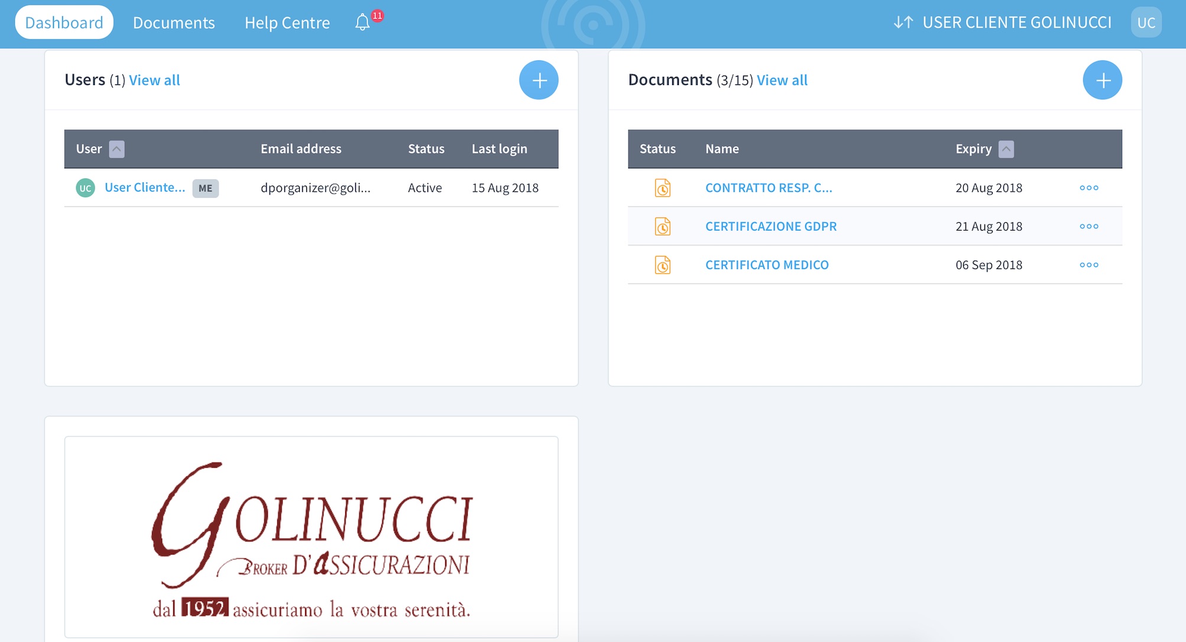The height and width of the screenshot is (642, 1186).
Task: Toggle sort order on User column
Action: pyautogui.click(x=116, y=149)
